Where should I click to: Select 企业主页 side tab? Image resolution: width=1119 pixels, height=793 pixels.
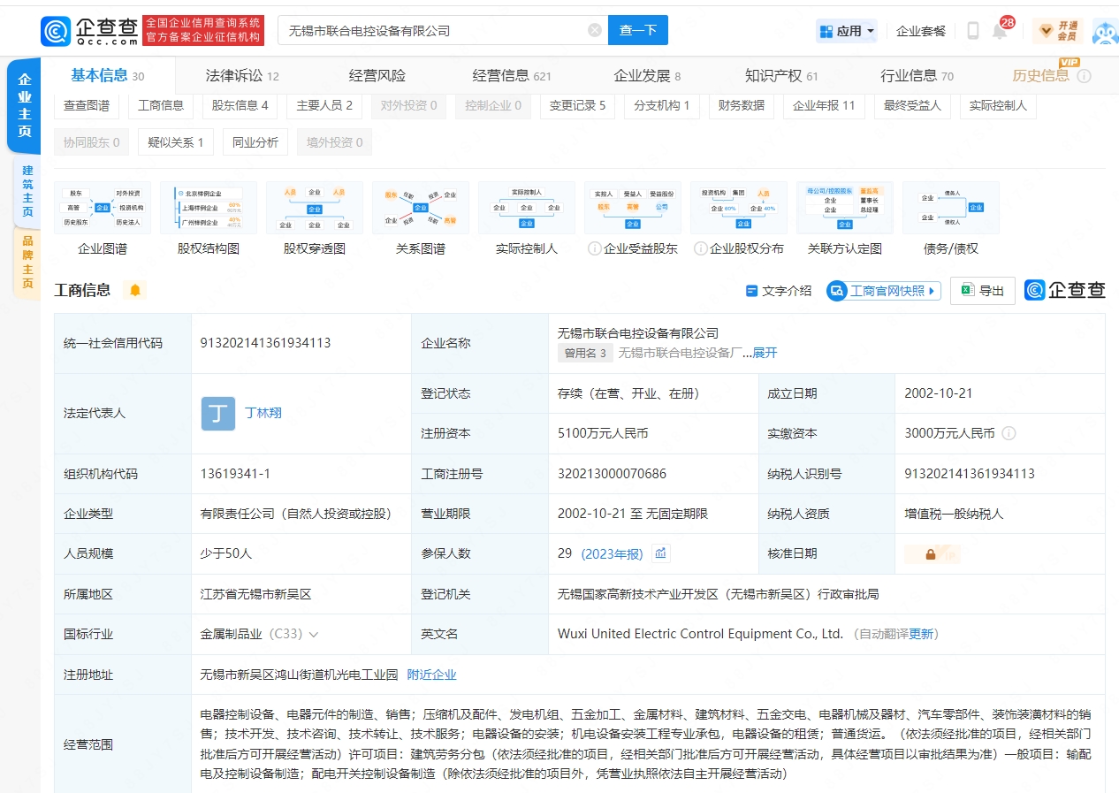(x=25, y=106)
